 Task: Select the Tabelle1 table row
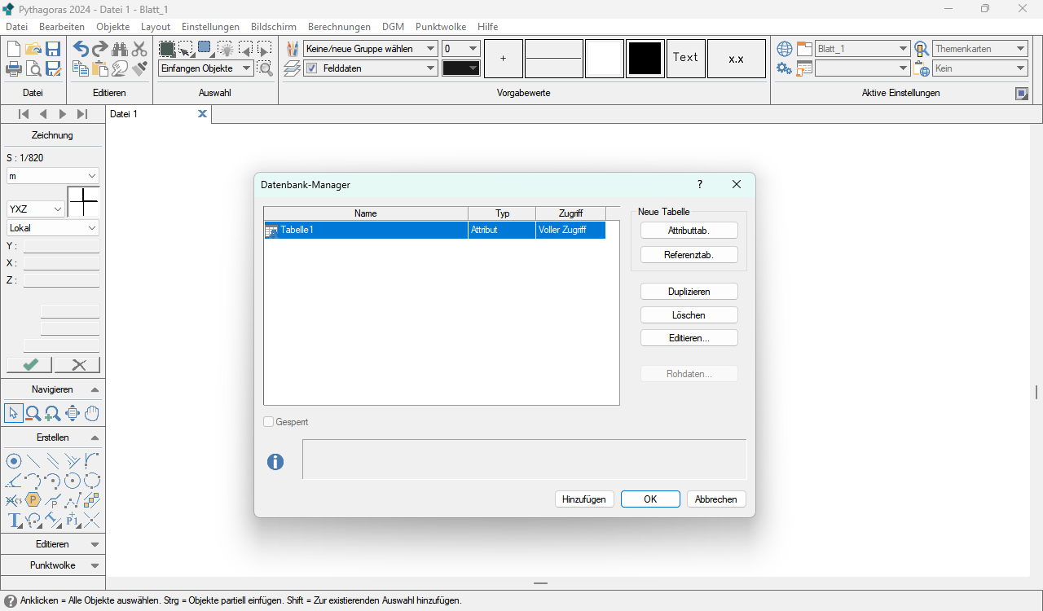pyautogui.click(x=435, y=230)
